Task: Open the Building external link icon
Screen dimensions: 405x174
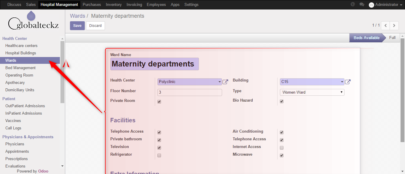Action: click(x=348, y=82)
